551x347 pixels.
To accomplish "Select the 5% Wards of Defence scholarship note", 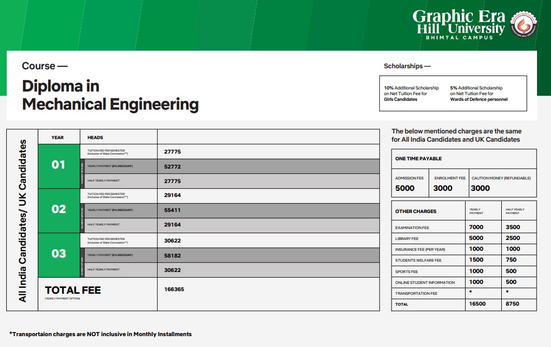I will coord(479,94).
